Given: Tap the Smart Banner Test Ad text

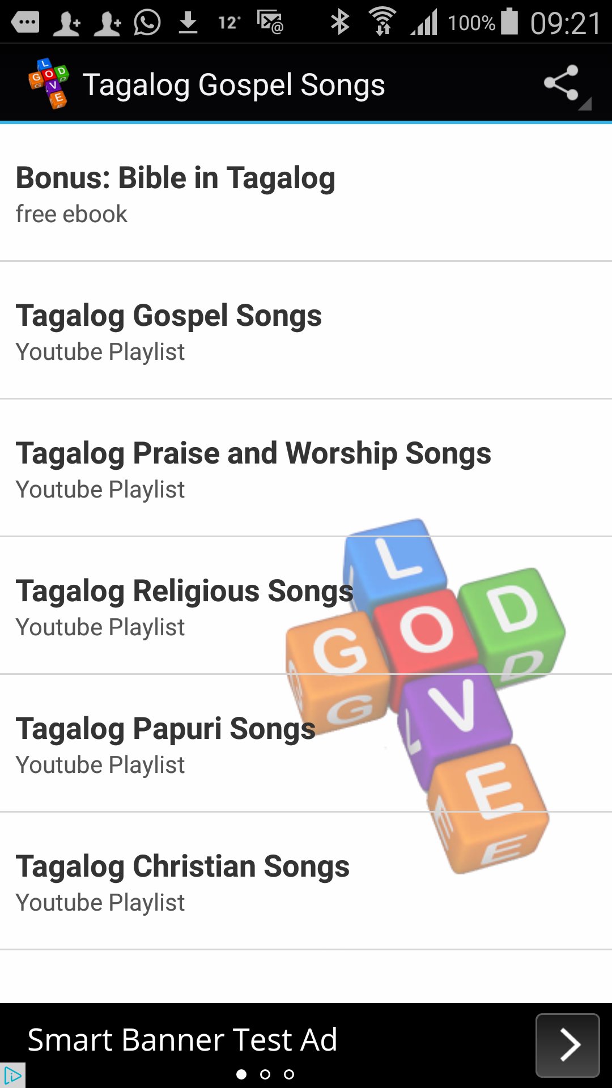Looking at the screenshot, I should coord(182,1040).
